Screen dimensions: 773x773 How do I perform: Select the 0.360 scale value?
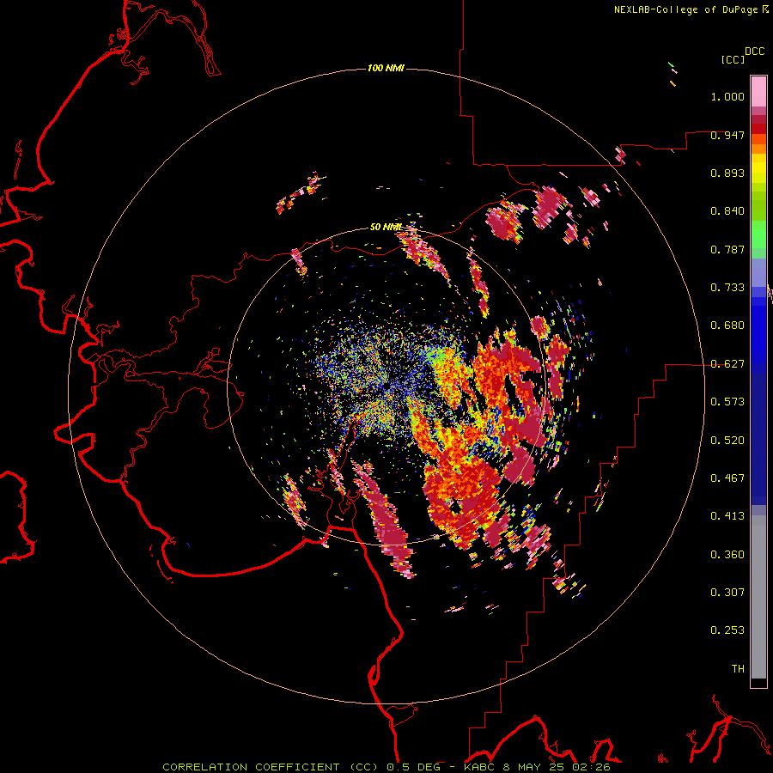click(727, 555)
